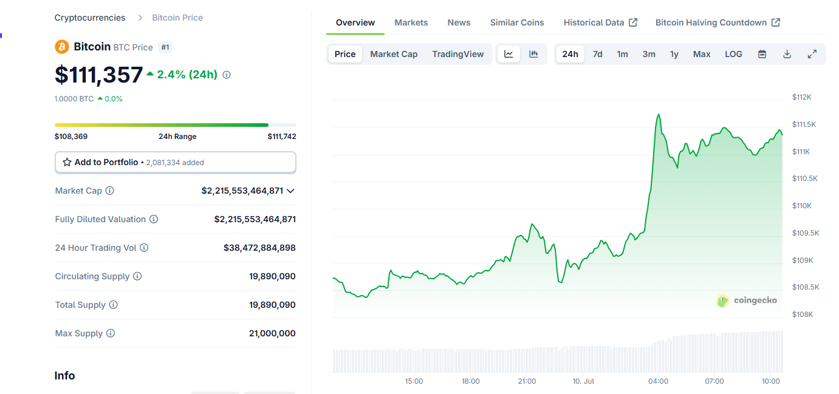
Task: Expand the Market Cap value chevron
Action: point(290,191)
